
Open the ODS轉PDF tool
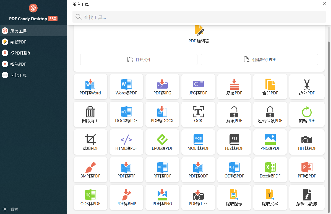coord(90,197)
